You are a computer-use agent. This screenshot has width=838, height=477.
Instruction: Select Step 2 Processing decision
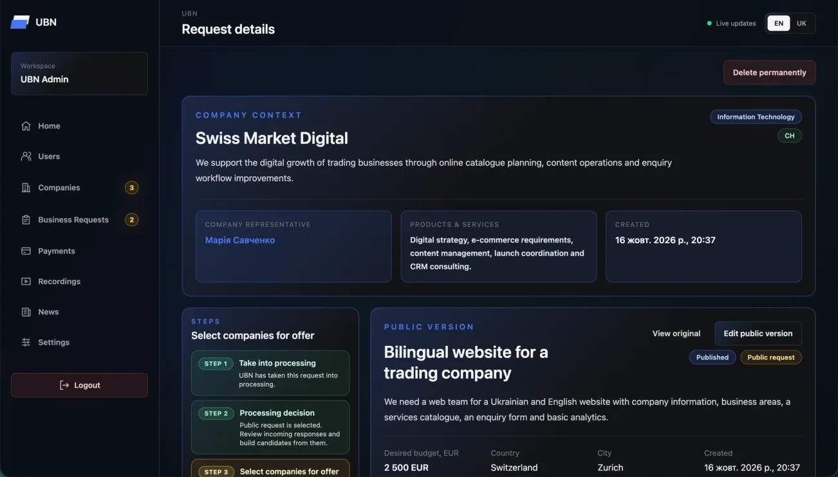pyautogui.click(x=270, y=428)
